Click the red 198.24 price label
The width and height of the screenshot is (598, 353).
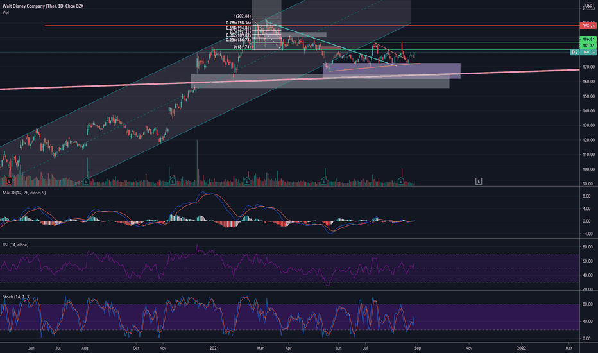(588, 26)
